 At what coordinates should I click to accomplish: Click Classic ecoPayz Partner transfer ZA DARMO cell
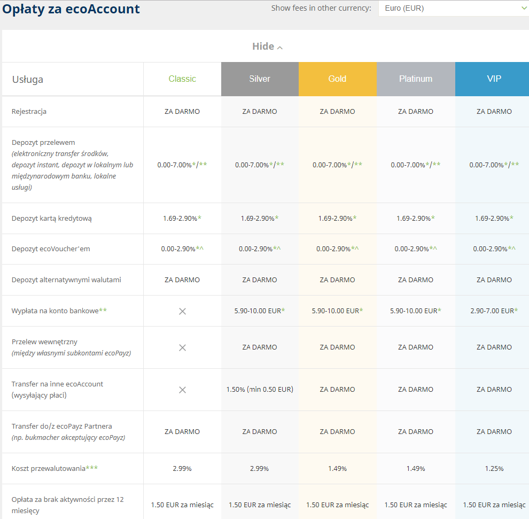(x=182, y=431)
